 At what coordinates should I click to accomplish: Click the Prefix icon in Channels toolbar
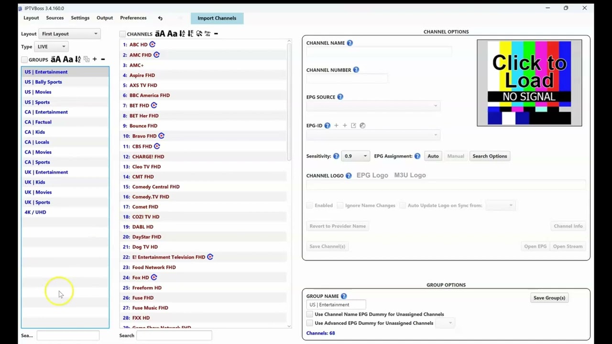208,33
